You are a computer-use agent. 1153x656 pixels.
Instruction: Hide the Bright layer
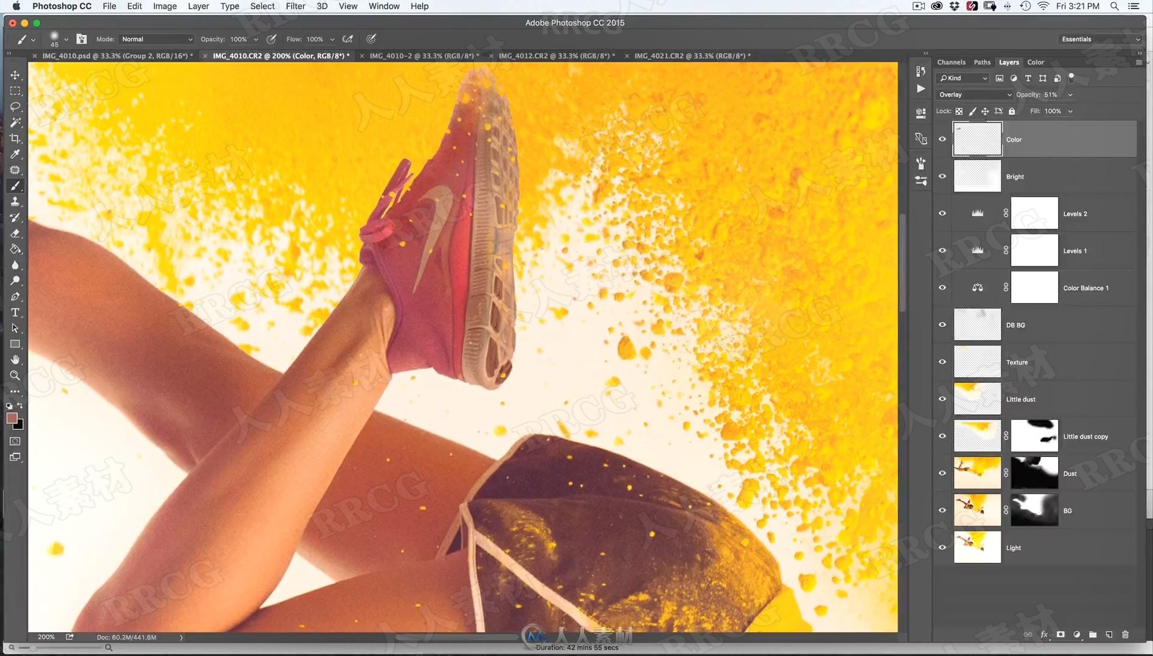[942, 176]
